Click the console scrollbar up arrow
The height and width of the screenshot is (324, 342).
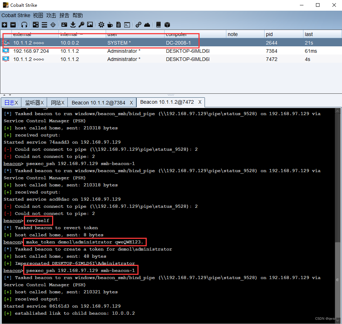tap(338, 110)
